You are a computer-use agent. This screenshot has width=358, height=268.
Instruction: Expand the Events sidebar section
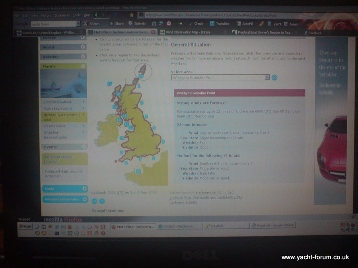[84, 147]
